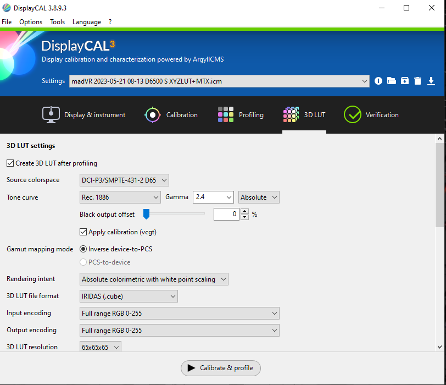Switch to the Calibration tab
The height and width of the screenshot is (385, 446).
click(171, 115)
